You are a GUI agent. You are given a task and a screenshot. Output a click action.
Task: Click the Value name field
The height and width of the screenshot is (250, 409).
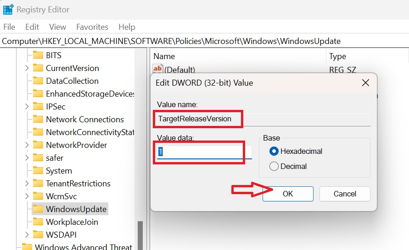click(x=263, y=119)
